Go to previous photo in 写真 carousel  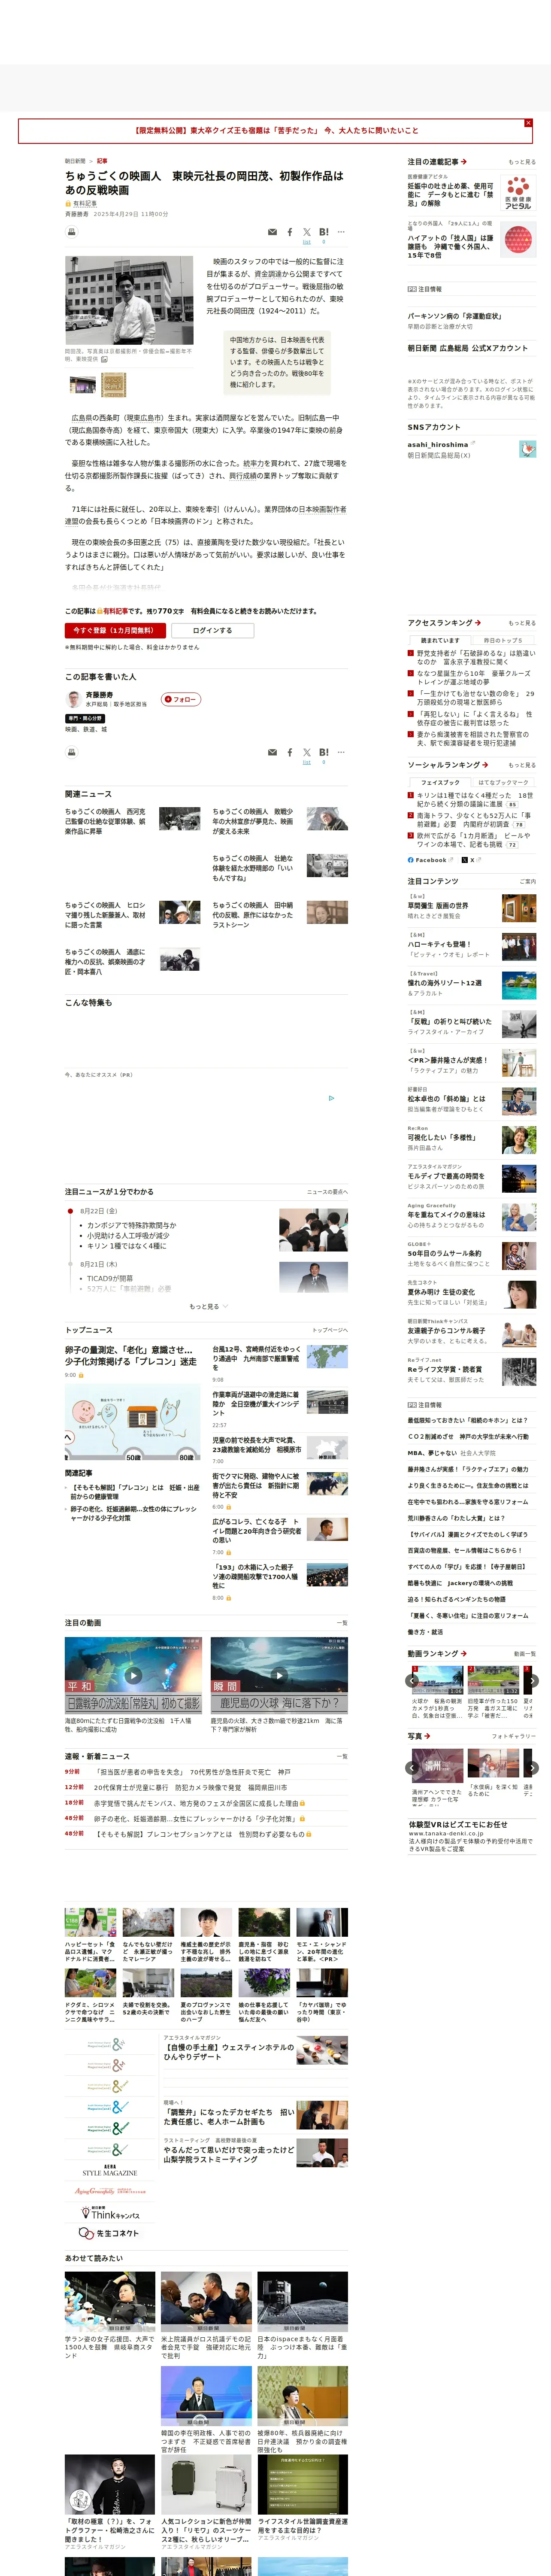tap(412, 1769)
